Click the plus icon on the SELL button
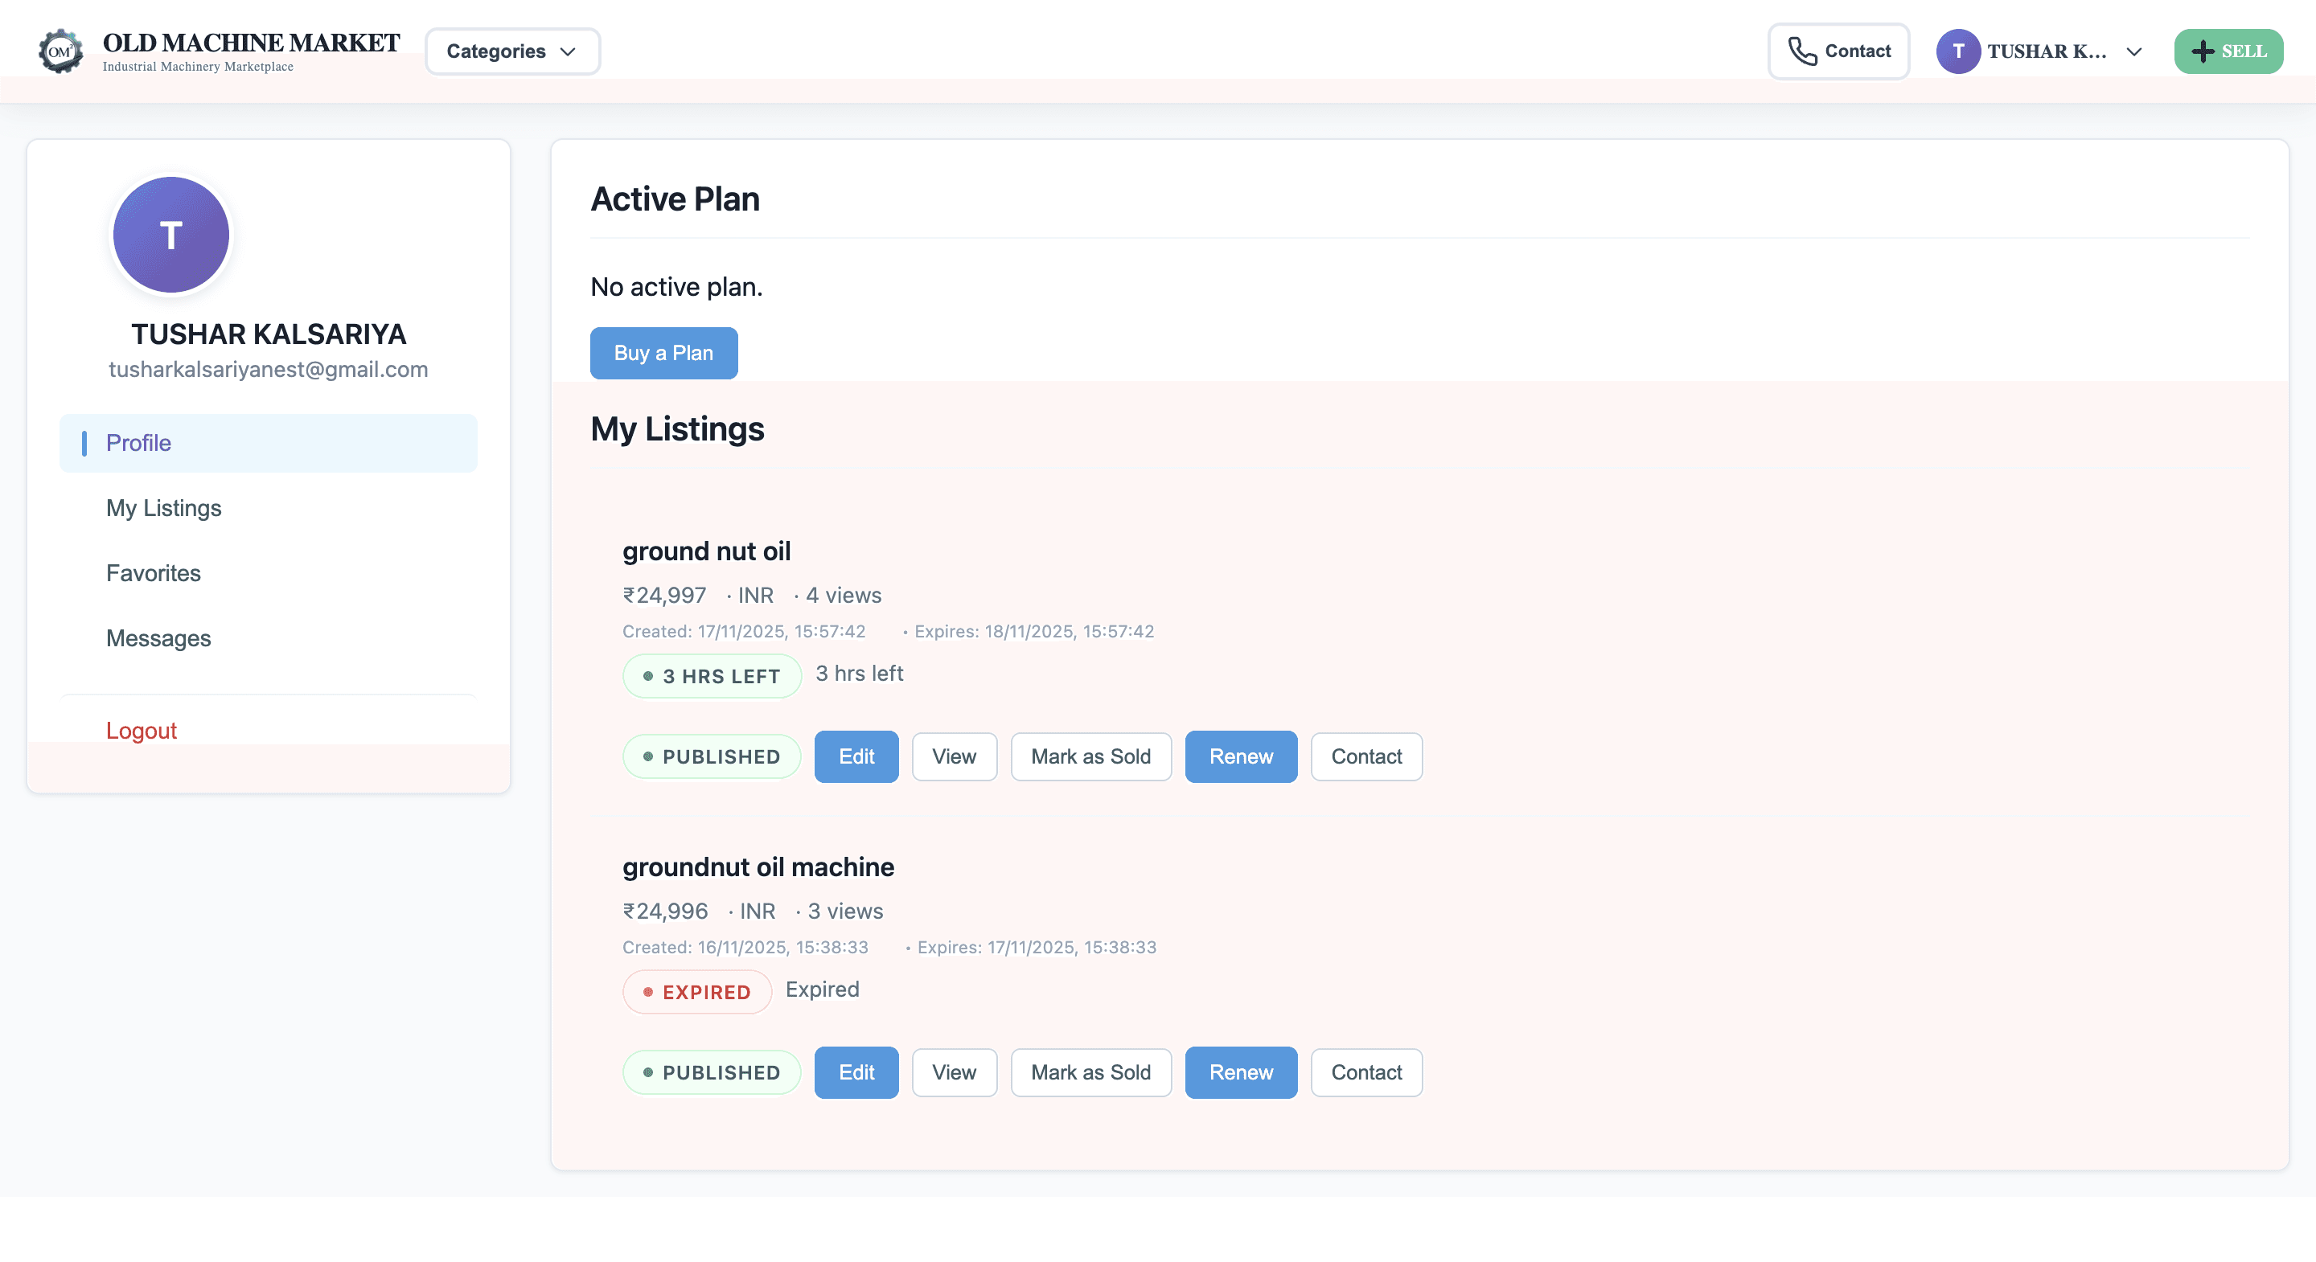The width and height of the screenshot is (2316, 1262). coord(2203,51)
